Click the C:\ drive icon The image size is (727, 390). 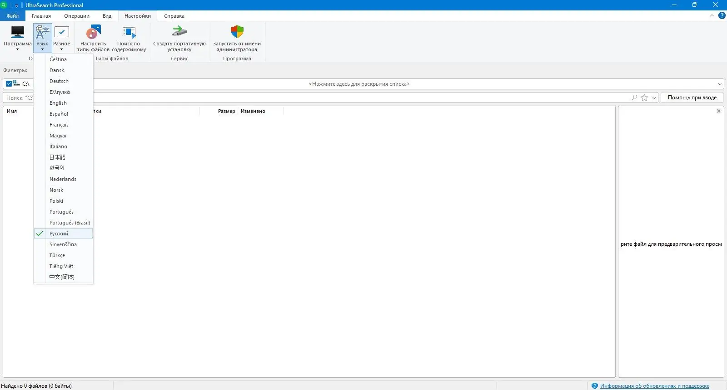tap(16, 83)
